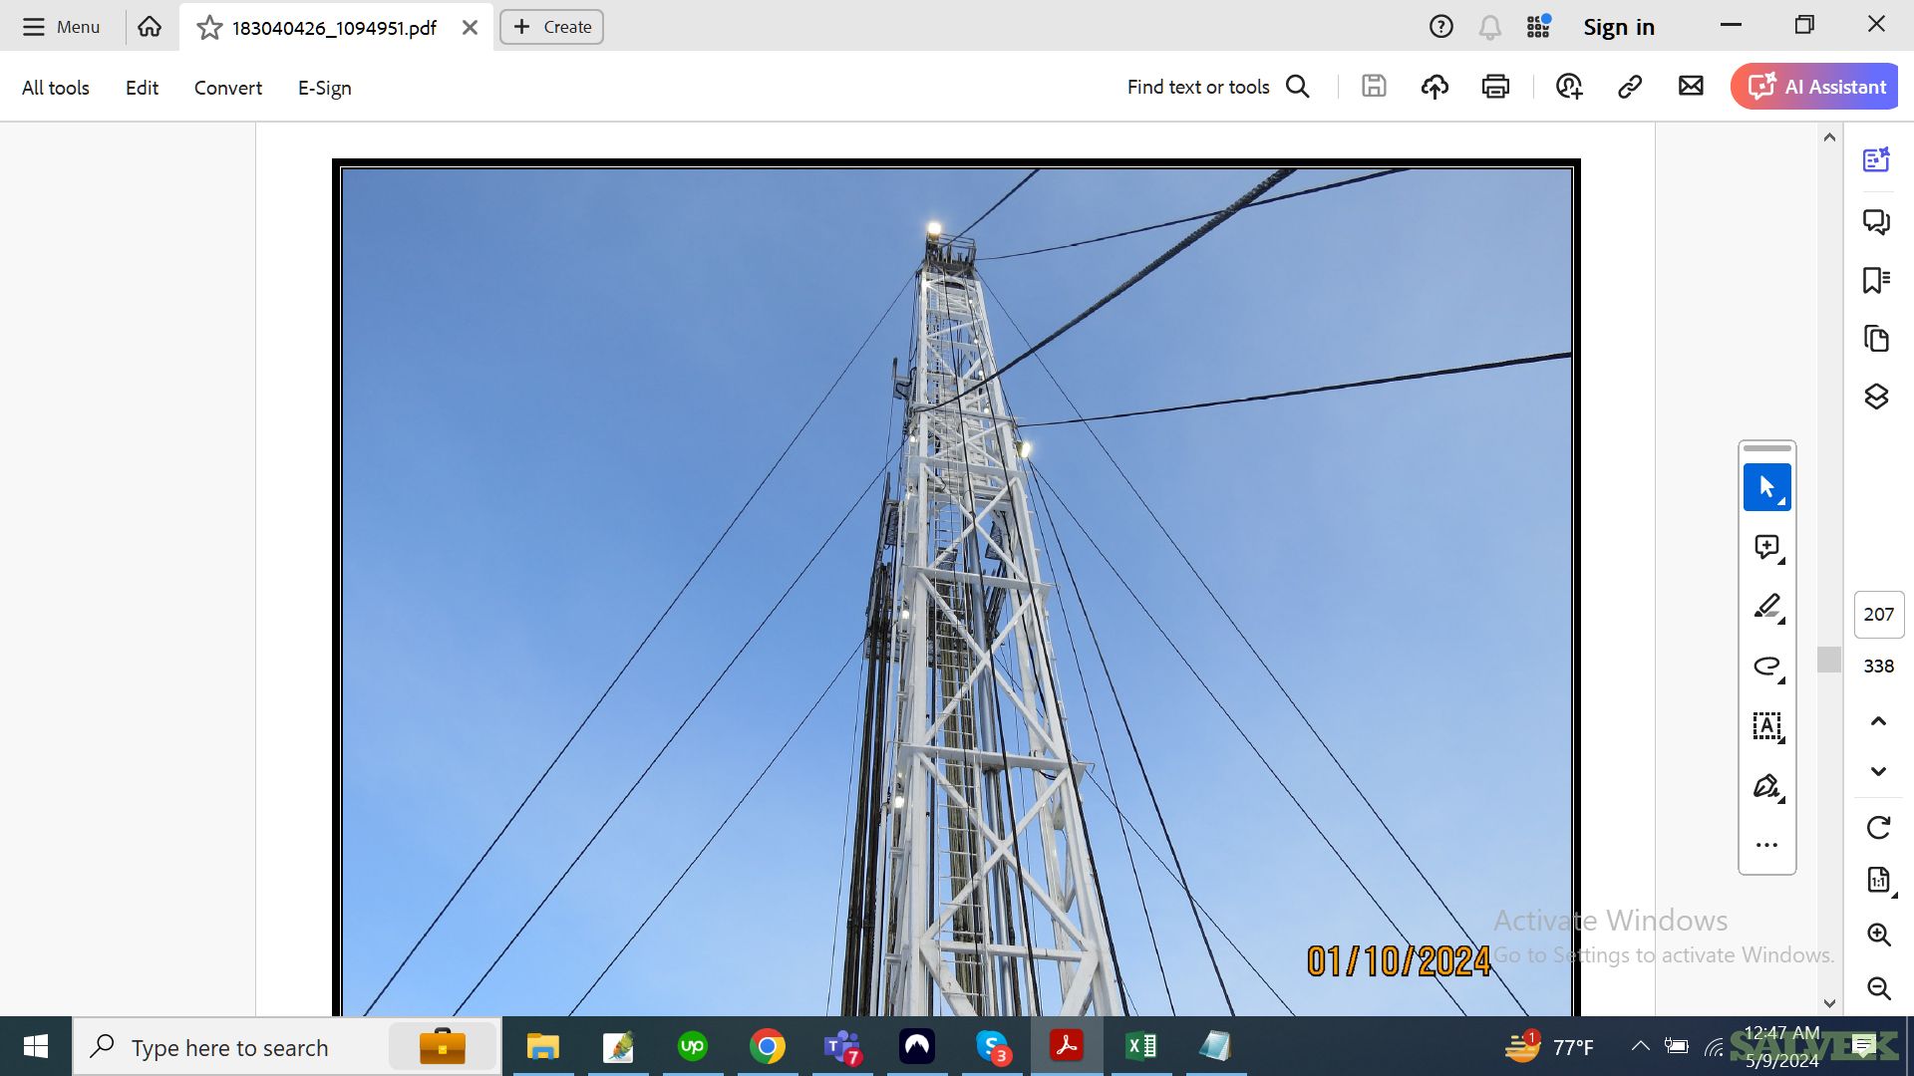1914x1076 pixels.
Task: Open Excel from the taskbar
Action: tap(1140, 1046)
